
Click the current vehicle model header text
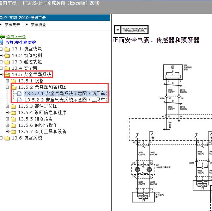click(50, 3)
